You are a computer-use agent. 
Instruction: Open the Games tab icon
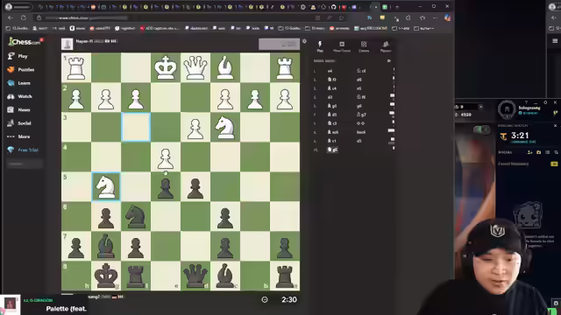364,46
